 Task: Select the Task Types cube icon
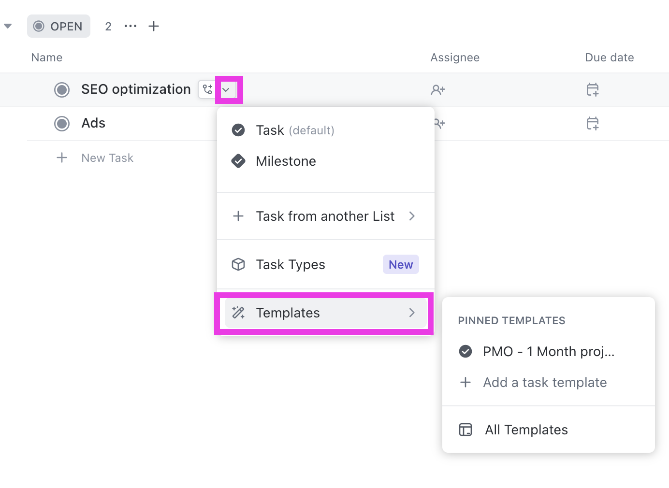[238, 264]
